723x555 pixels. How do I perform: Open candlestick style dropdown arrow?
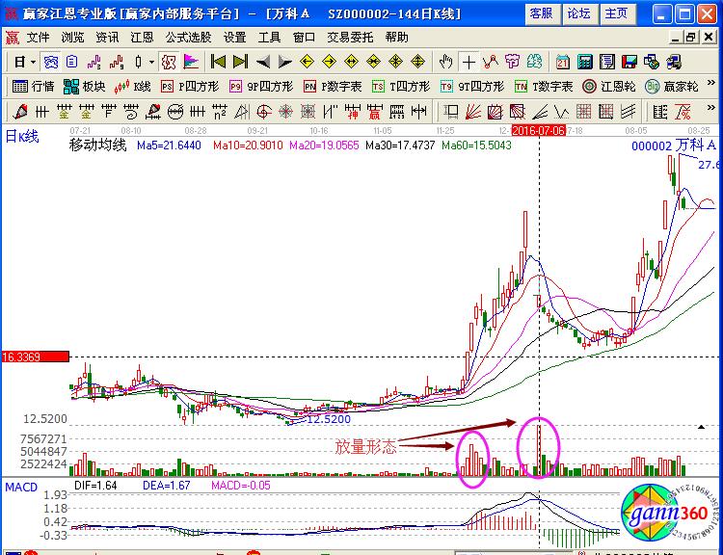tap(151, 62)
